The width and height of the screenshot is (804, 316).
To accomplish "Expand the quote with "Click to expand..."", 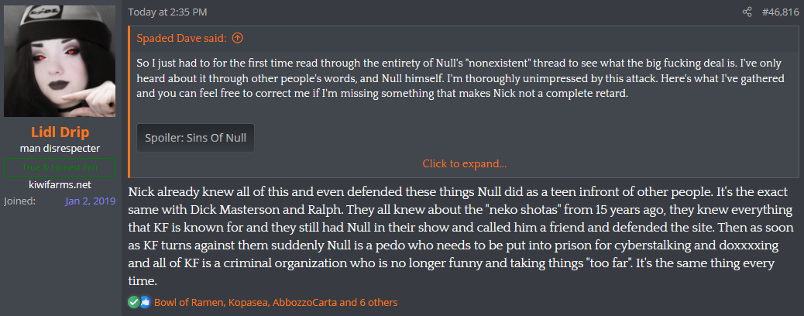I will coord(465,163).
